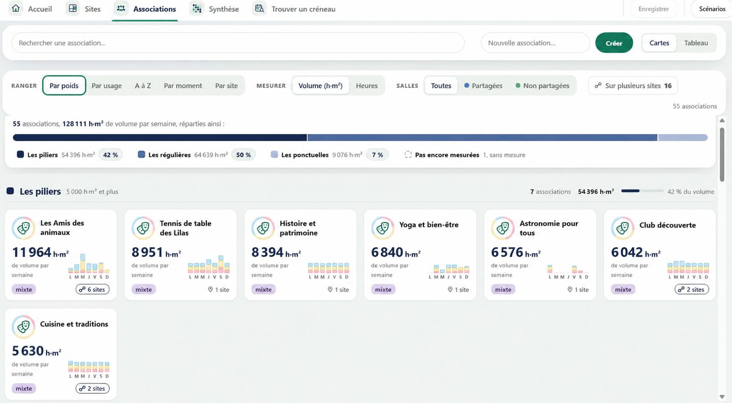Click the Les Amis des animaux avatar icon

pos(23,228)
